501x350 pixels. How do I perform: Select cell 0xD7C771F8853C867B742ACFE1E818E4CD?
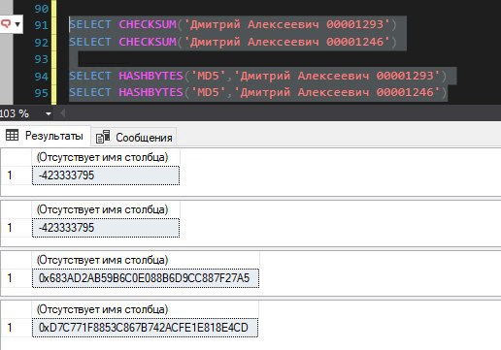tap(145, 328)
